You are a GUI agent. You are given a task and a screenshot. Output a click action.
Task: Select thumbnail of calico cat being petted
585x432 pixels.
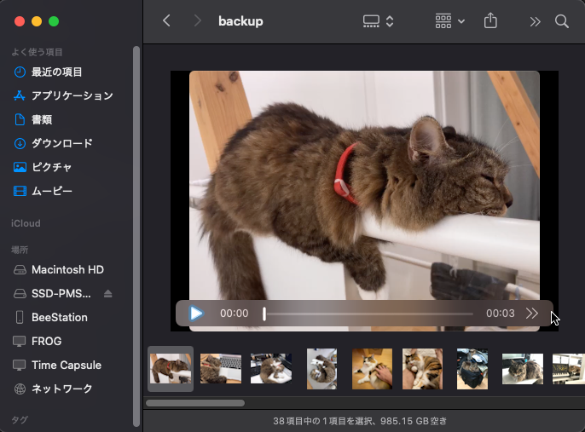[x=372, y=369]
